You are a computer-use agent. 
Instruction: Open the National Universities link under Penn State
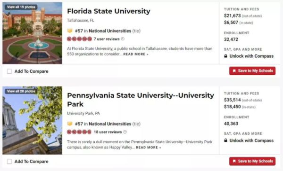pos(110,124)
